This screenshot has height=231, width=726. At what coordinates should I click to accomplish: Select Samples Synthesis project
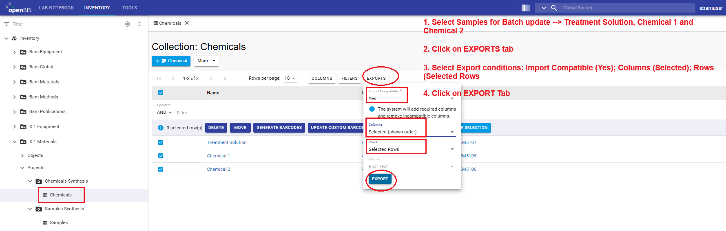tap(64, 209)
